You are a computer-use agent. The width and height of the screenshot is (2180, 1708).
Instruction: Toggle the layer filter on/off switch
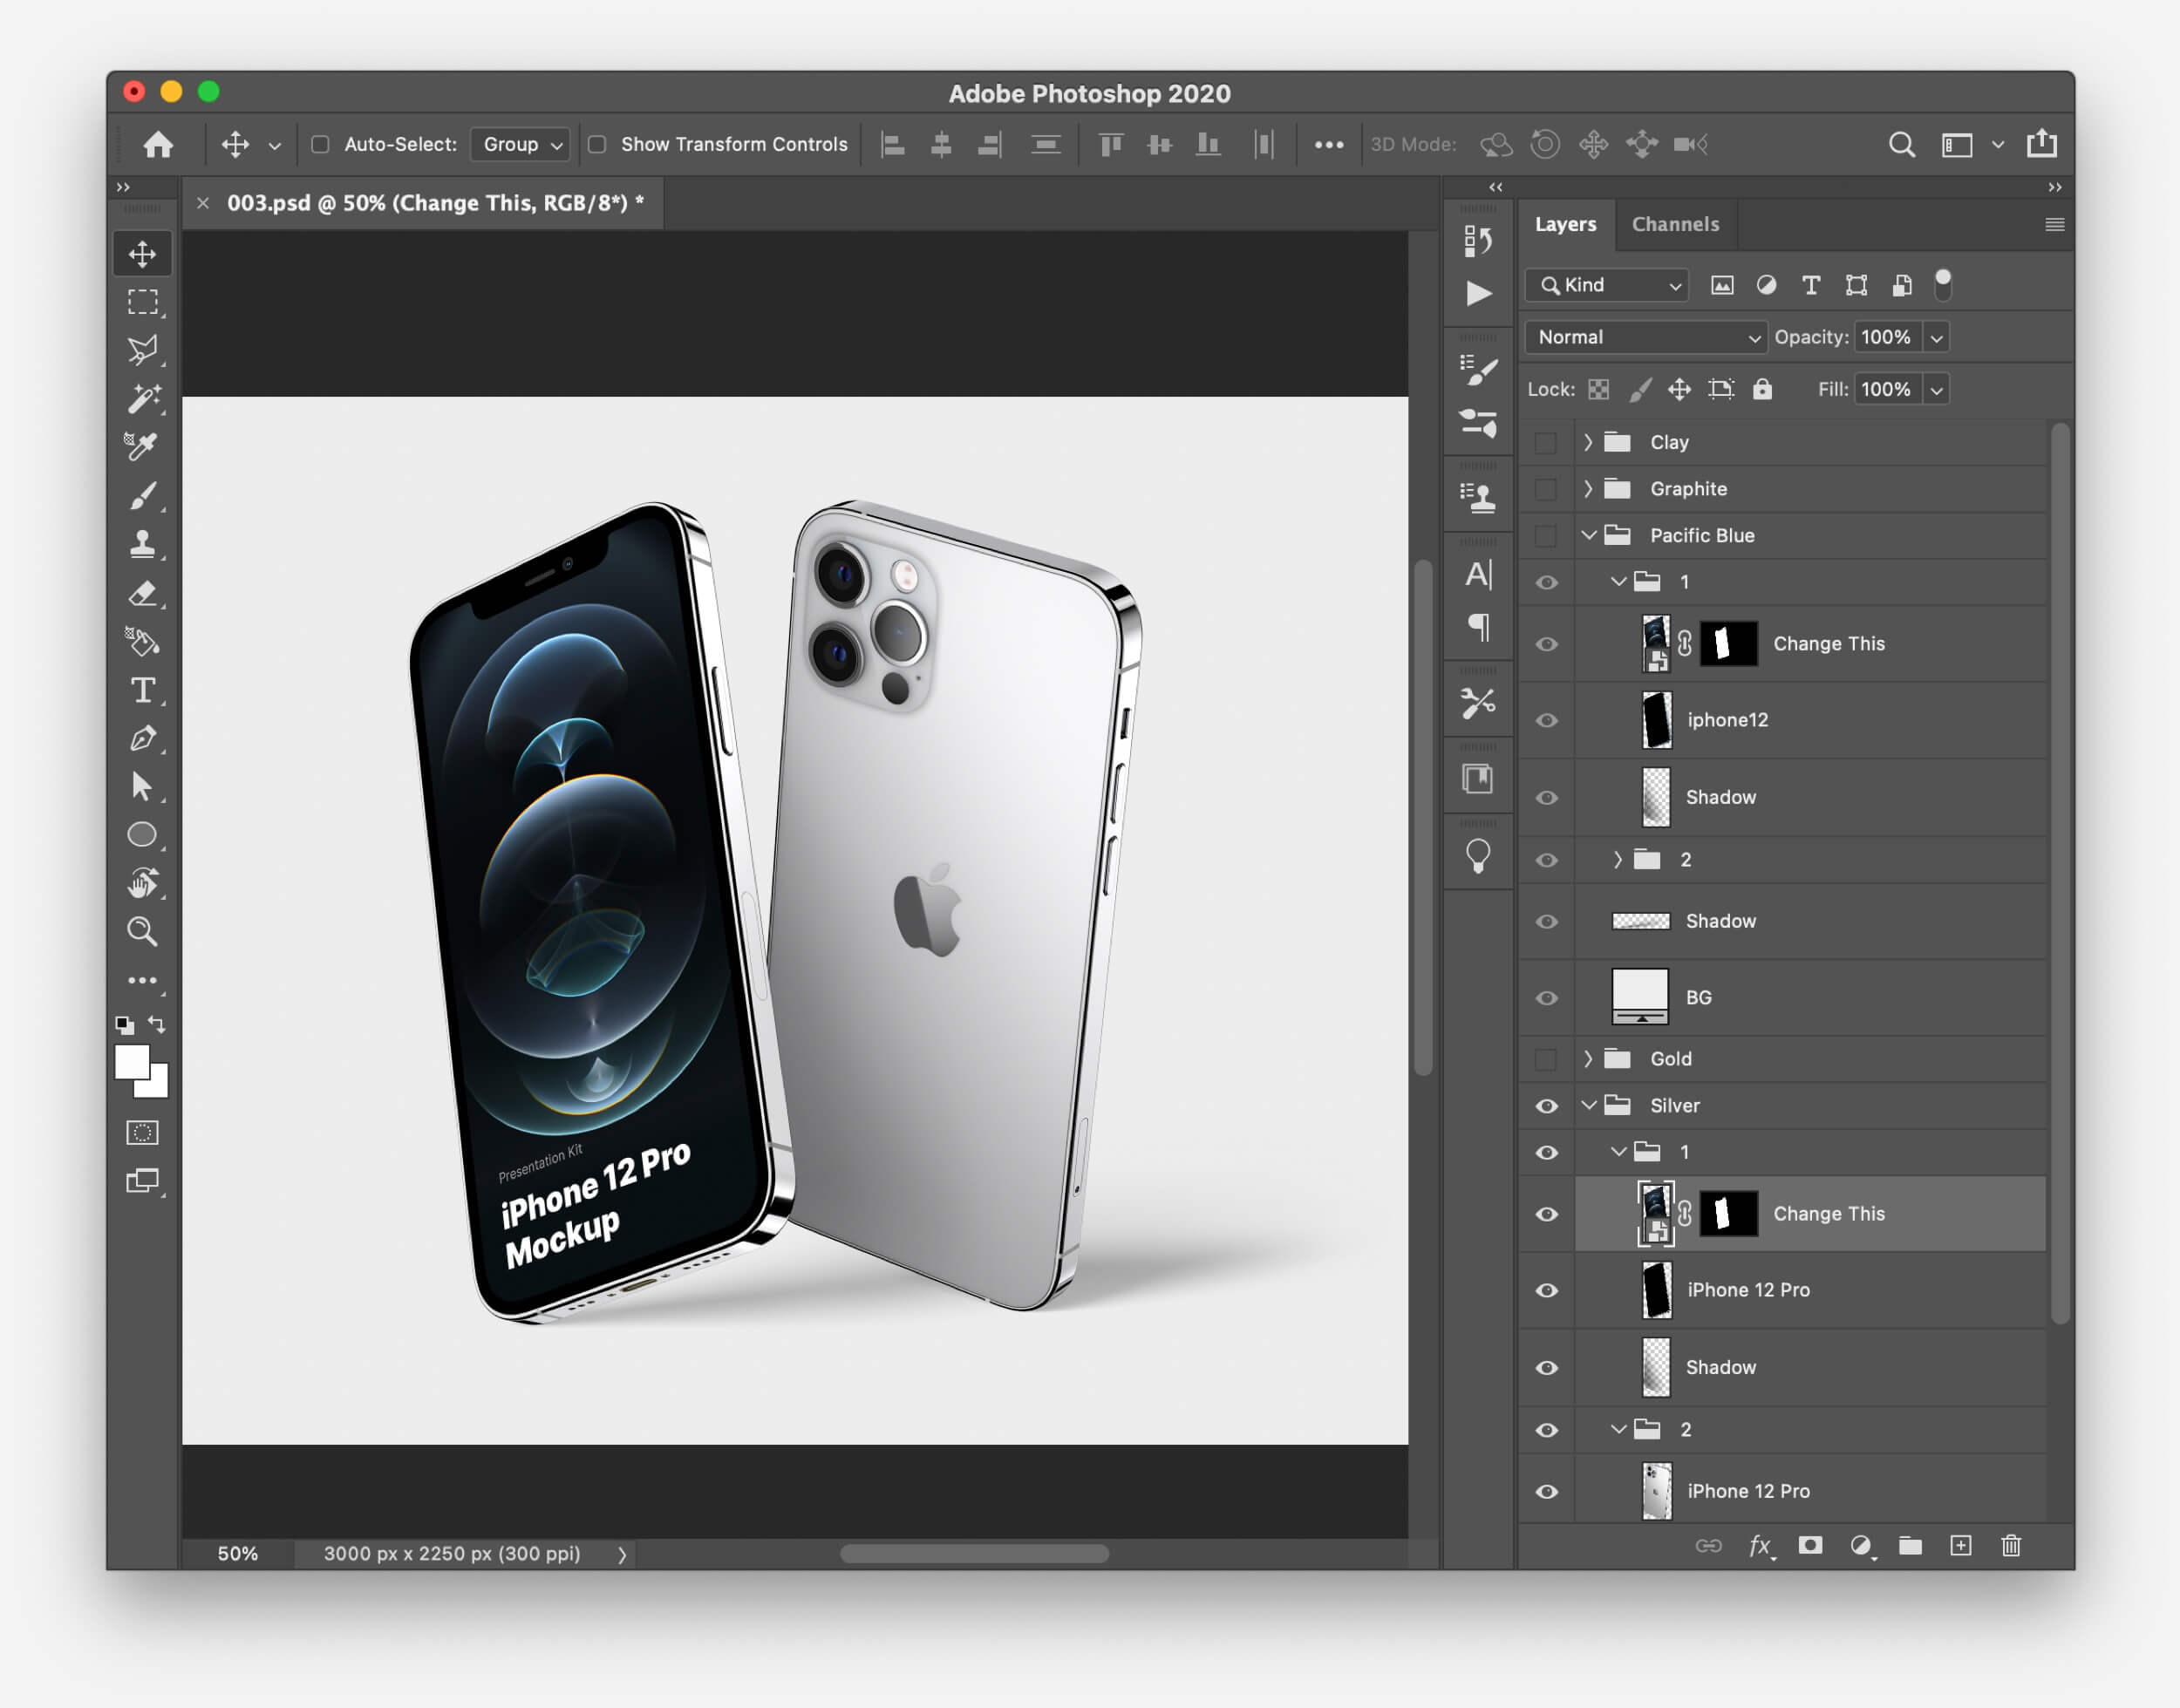click(x=1942, y=285)
